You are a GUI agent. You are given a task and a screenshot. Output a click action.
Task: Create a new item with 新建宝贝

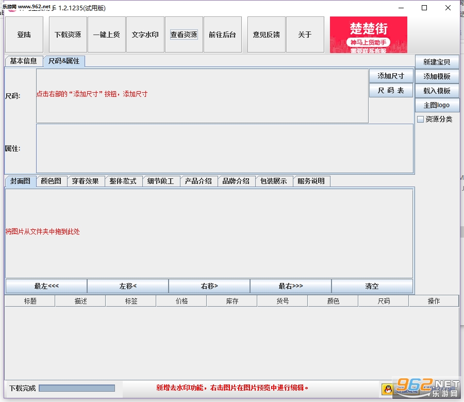point(437,62)
